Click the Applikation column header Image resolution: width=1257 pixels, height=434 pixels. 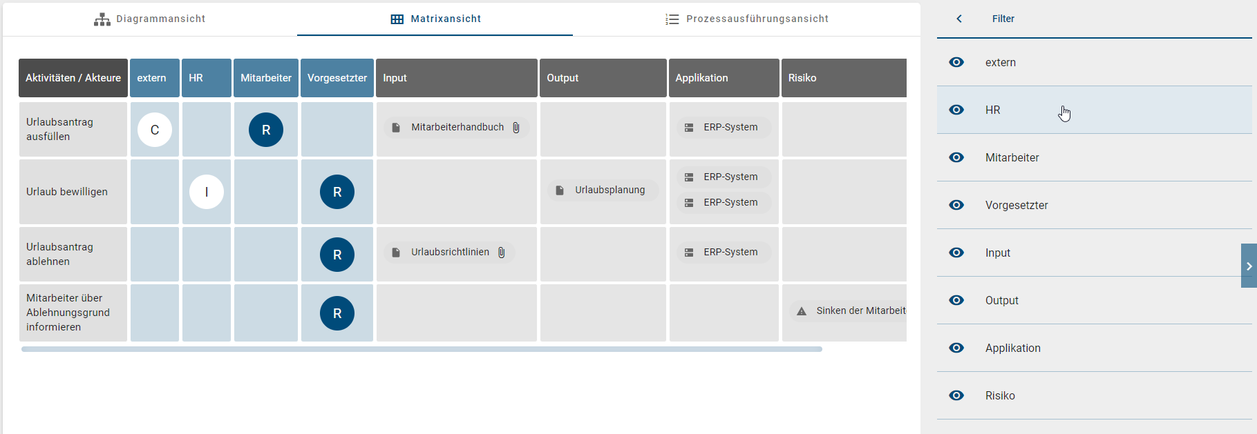pyautogui.click(x=724, y=78)
